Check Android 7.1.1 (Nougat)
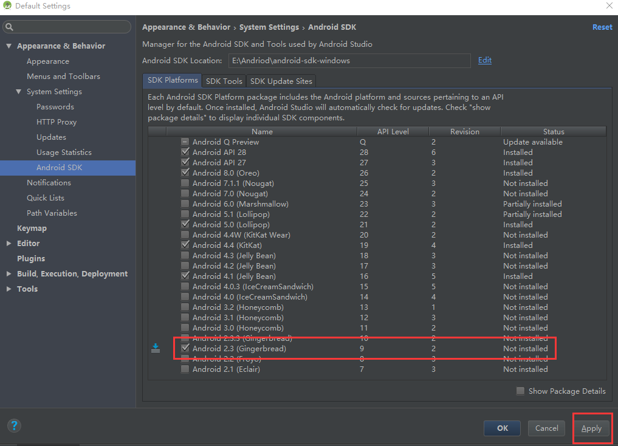This screenshot has height=446, width=618. pos(185,183)
